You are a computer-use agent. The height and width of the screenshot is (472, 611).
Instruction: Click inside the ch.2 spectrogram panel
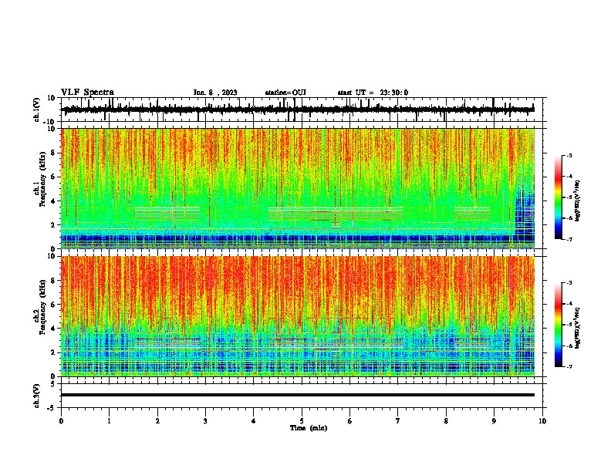pos(298,316)
